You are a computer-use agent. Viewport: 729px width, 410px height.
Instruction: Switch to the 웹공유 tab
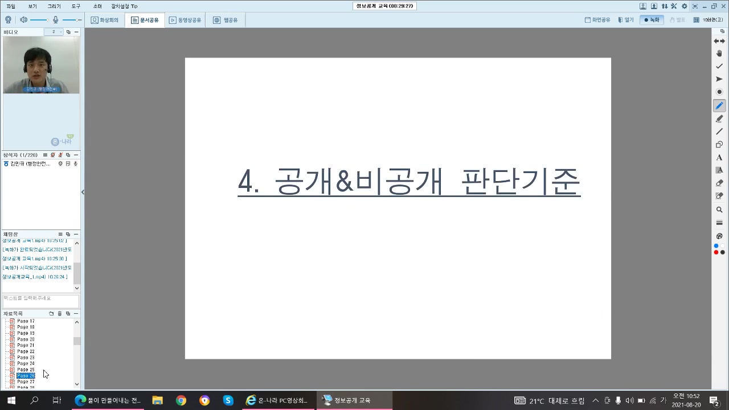tap(225, 20)
